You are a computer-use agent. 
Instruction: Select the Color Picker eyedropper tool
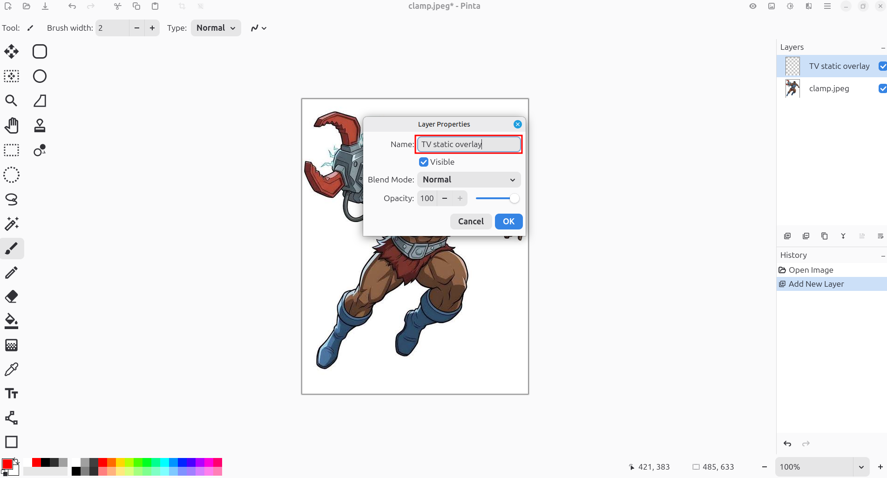click(12, 370)
